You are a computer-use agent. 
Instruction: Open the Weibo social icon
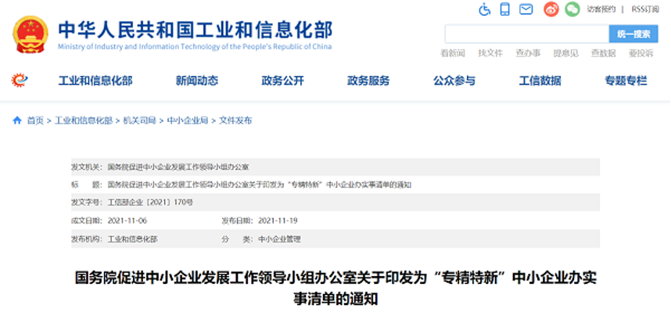click(551, 9)
